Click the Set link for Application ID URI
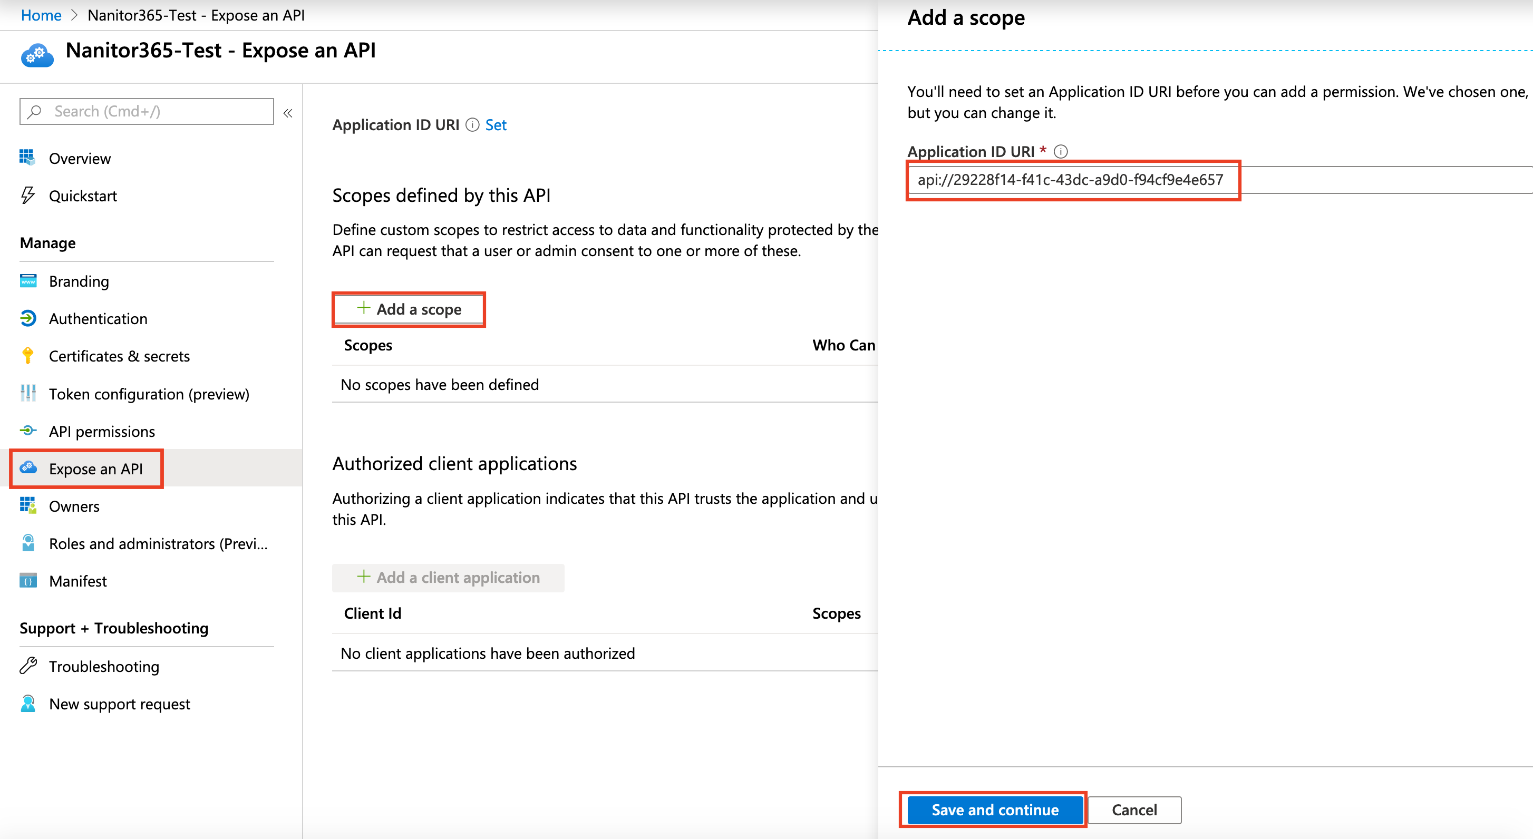The width and height of the screenshot is (1533, 839). coord(496,125)
